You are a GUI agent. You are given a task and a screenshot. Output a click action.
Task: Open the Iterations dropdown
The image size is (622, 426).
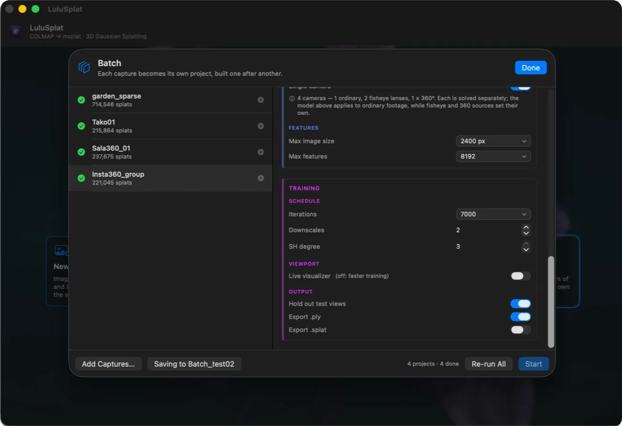point(493,214)
